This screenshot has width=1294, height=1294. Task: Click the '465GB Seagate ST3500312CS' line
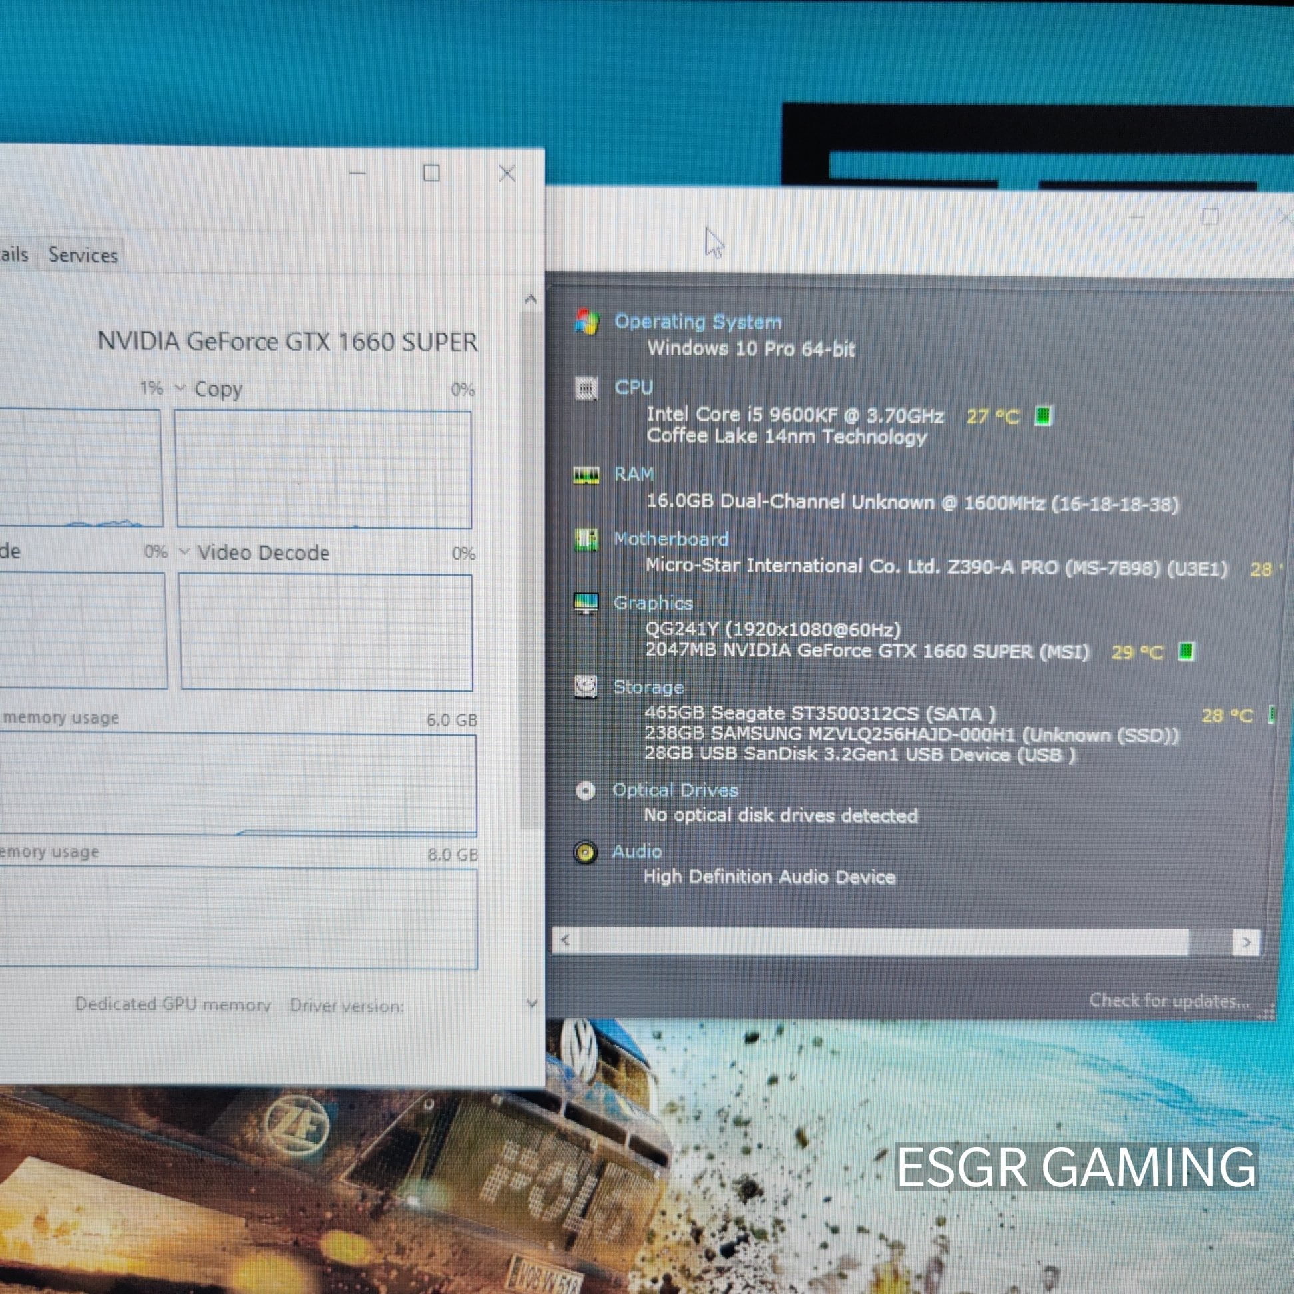pos(820,713)
